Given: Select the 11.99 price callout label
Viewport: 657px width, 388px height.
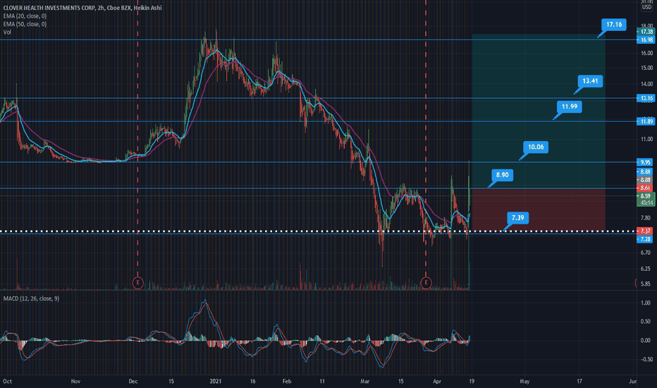Looking at the screenshot, I should 570,107.
